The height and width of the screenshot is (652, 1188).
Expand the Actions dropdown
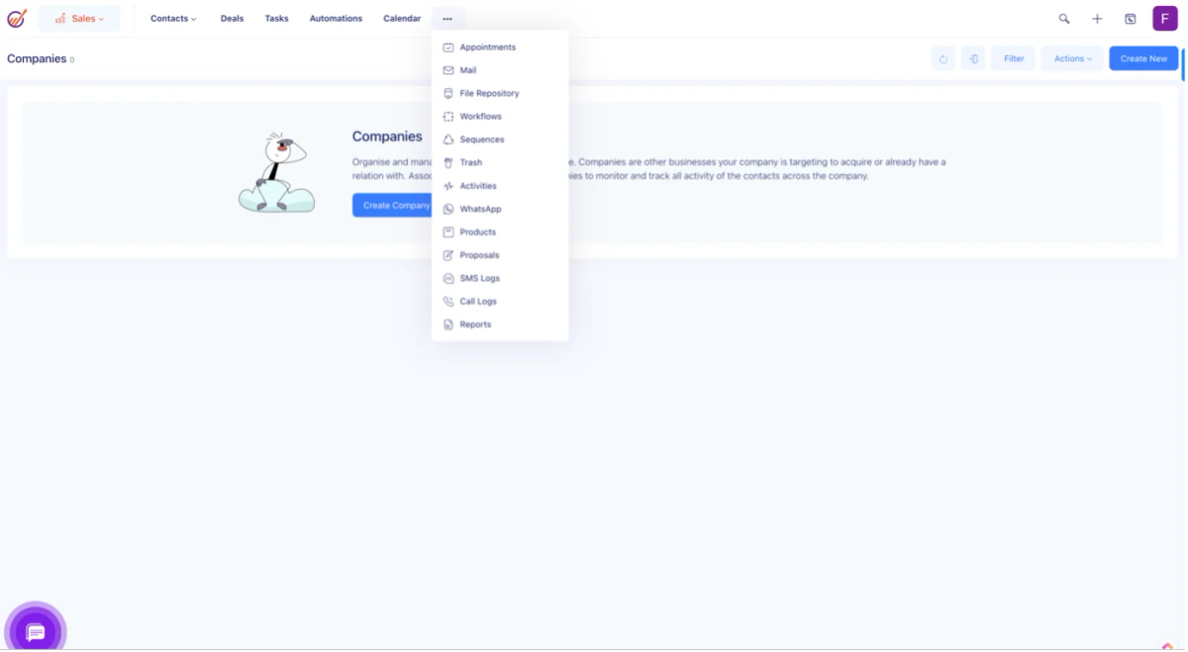pyautogui.click(x=1072, y=58)
